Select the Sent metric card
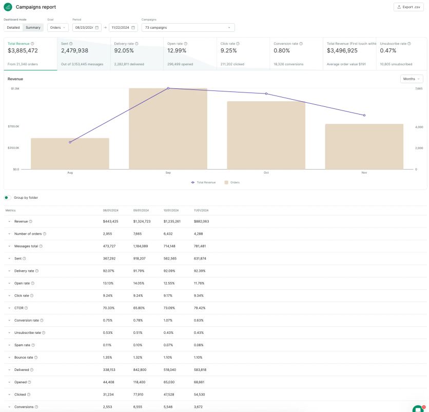This screenshot has height=412, width=429. 84,54
